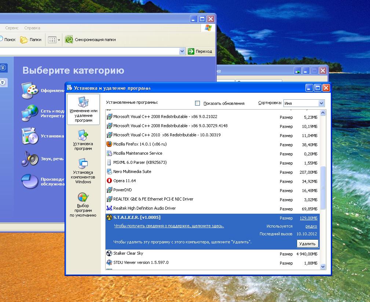The height and width of the screenshot is (302, 370).
Task: Select Nero Multimedia Suite in the list
Action: tap(132, 172)
